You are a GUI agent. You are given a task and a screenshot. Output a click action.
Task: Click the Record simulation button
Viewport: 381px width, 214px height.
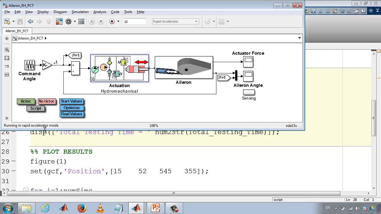(x=112, y=21)
